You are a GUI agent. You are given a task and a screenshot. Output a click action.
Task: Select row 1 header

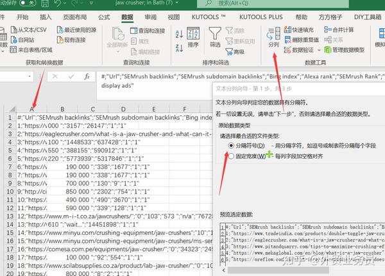10,117
